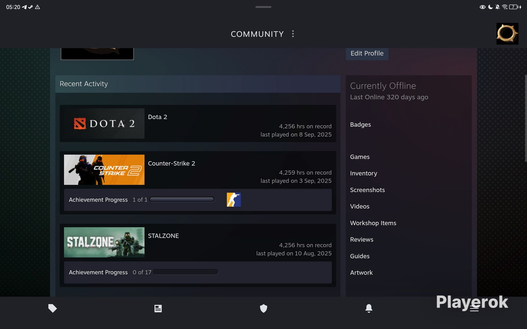Open the News feed icon in bottom bar
Screen dimensions: 527x329
coord(158,308)
